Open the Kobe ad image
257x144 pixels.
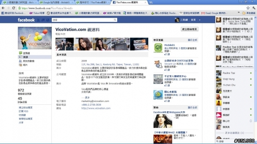163,139
